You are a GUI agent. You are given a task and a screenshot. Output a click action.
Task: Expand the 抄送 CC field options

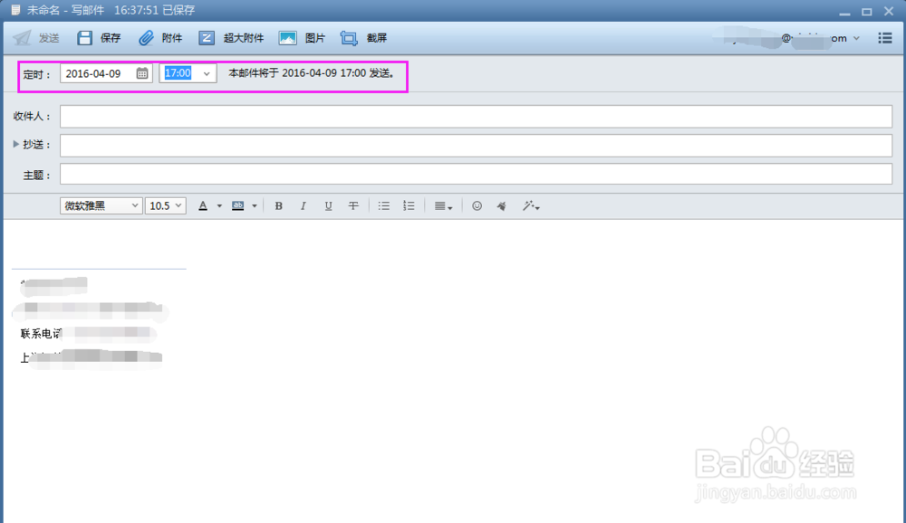16,144
